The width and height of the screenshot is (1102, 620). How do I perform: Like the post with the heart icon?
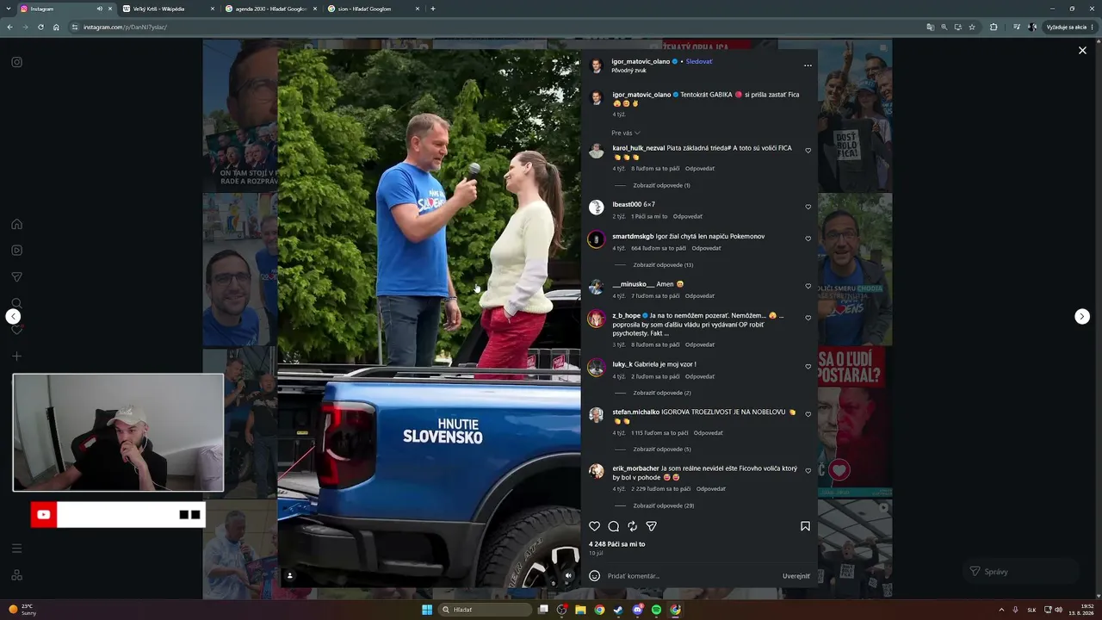click(x=594, y=526)
